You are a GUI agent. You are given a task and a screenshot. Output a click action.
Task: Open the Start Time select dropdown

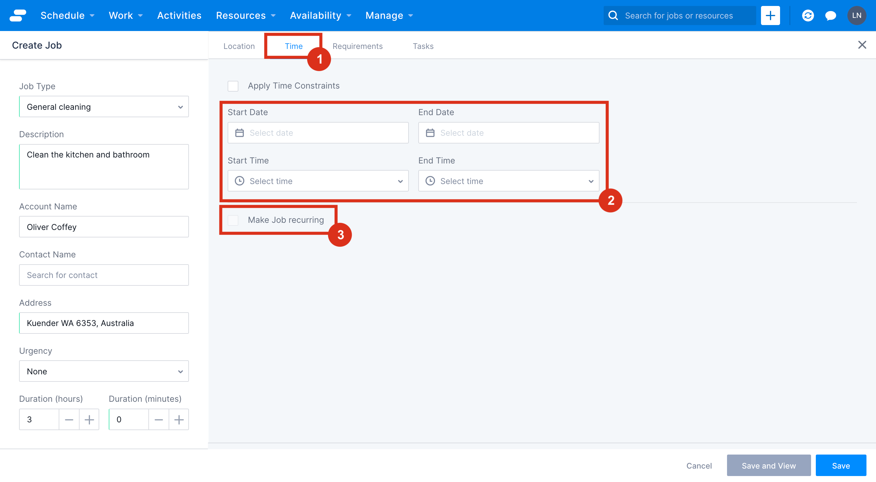click(x=400, y=181)
